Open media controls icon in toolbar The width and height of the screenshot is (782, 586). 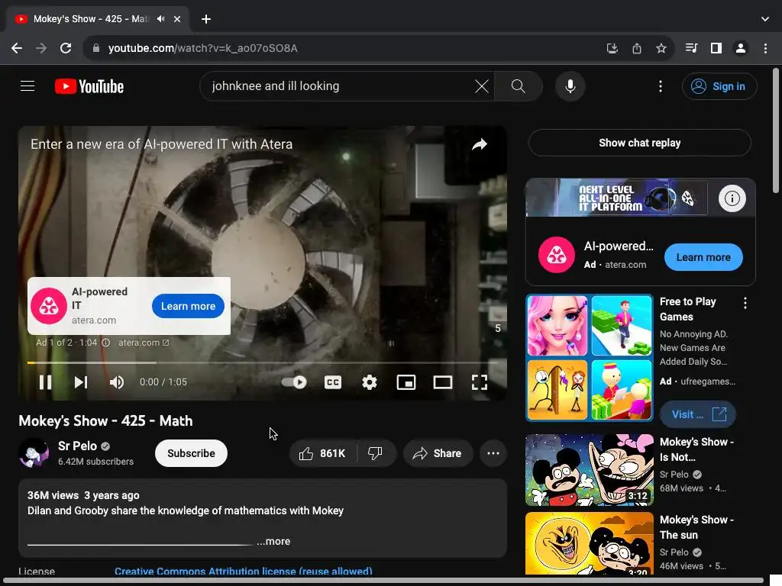tap(692, 48)
